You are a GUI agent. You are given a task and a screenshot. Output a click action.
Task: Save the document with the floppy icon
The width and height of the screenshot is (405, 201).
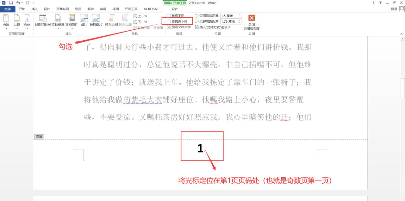(11, 3)
